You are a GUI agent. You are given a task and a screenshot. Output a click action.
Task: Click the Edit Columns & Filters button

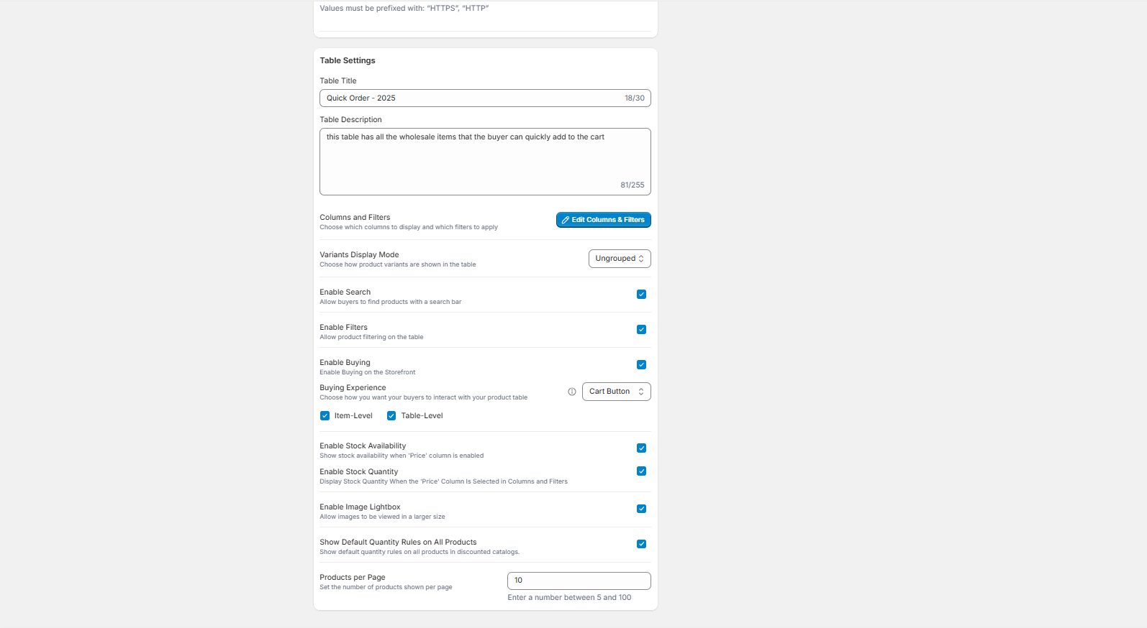coord(604,220)
